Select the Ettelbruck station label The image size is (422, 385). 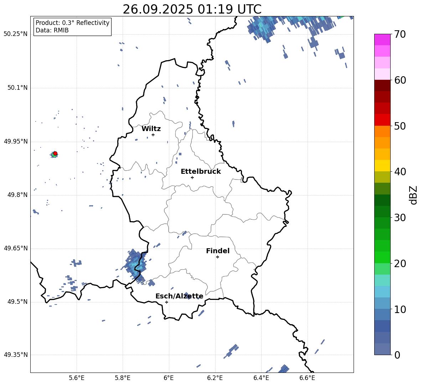click(201, 172)
